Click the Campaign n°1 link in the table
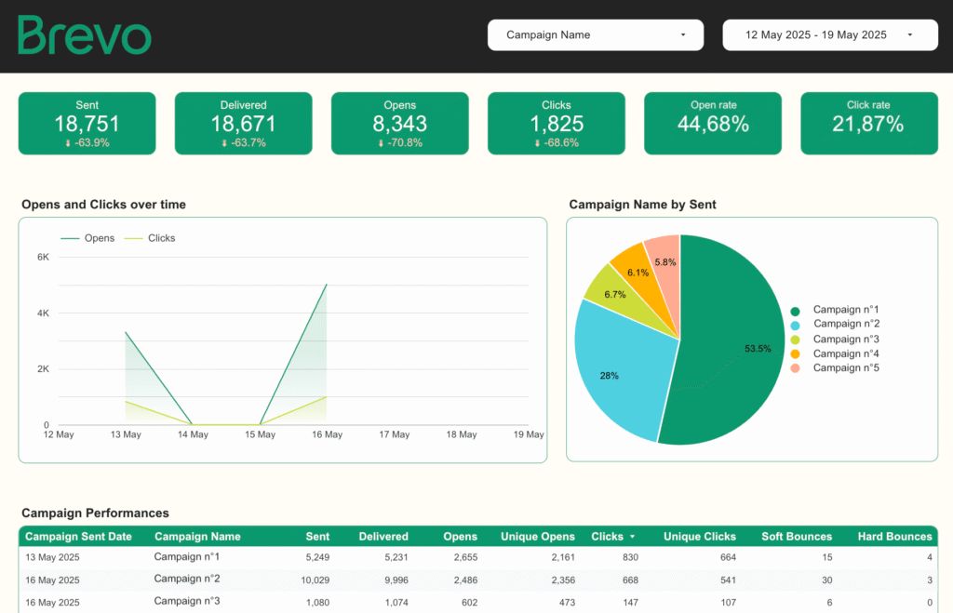Viewport: 953px width, 613px height. point(186,556)
